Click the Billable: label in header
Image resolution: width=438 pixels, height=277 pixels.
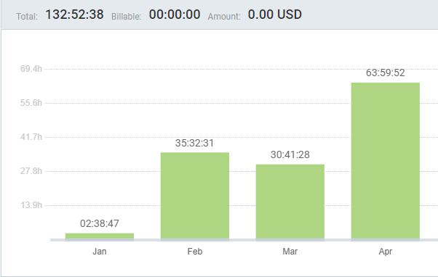pos(127,17)
